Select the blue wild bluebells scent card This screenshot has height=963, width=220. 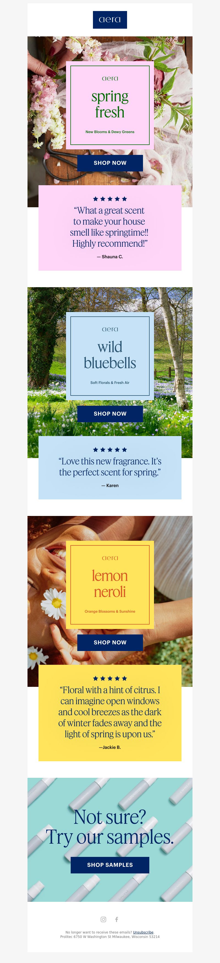(110, 356)
